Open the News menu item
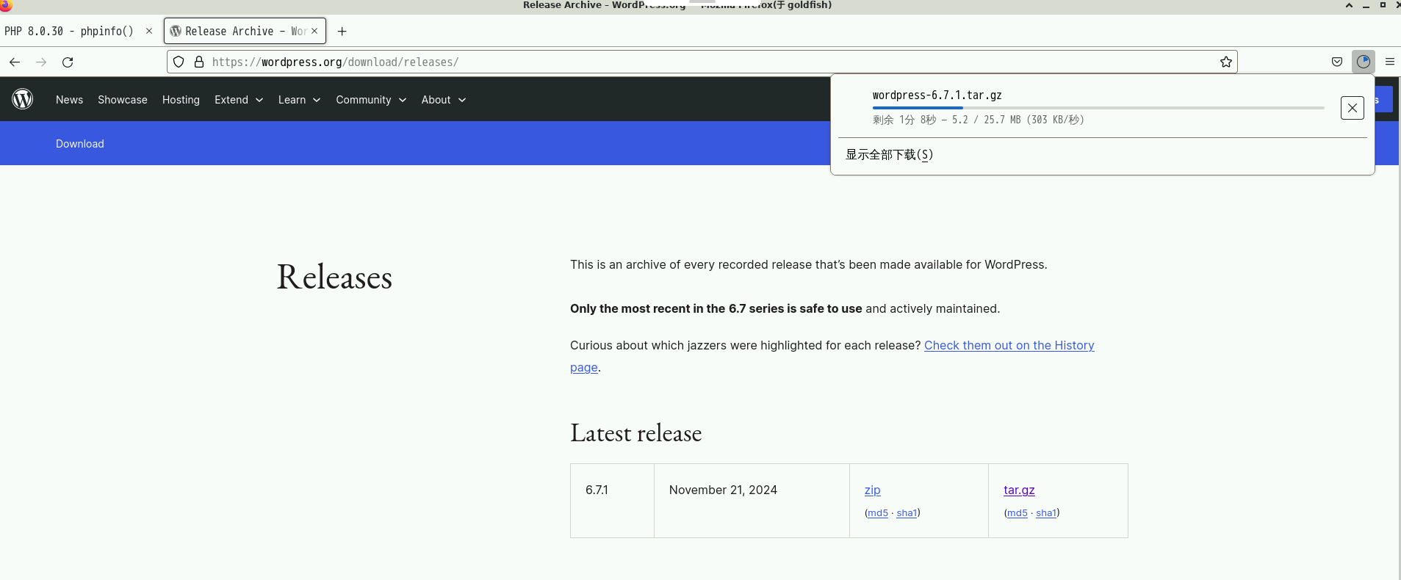This screenshot has height=580, width=1401. pyautogui.click(x=70, y=100)
